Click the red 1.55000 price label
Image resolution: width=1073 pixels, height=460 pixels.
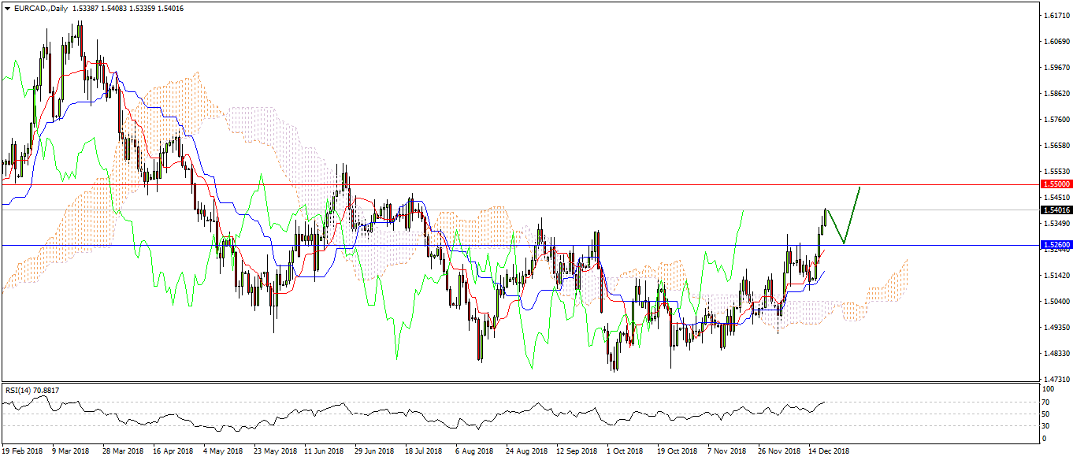tap(1055, 184)
